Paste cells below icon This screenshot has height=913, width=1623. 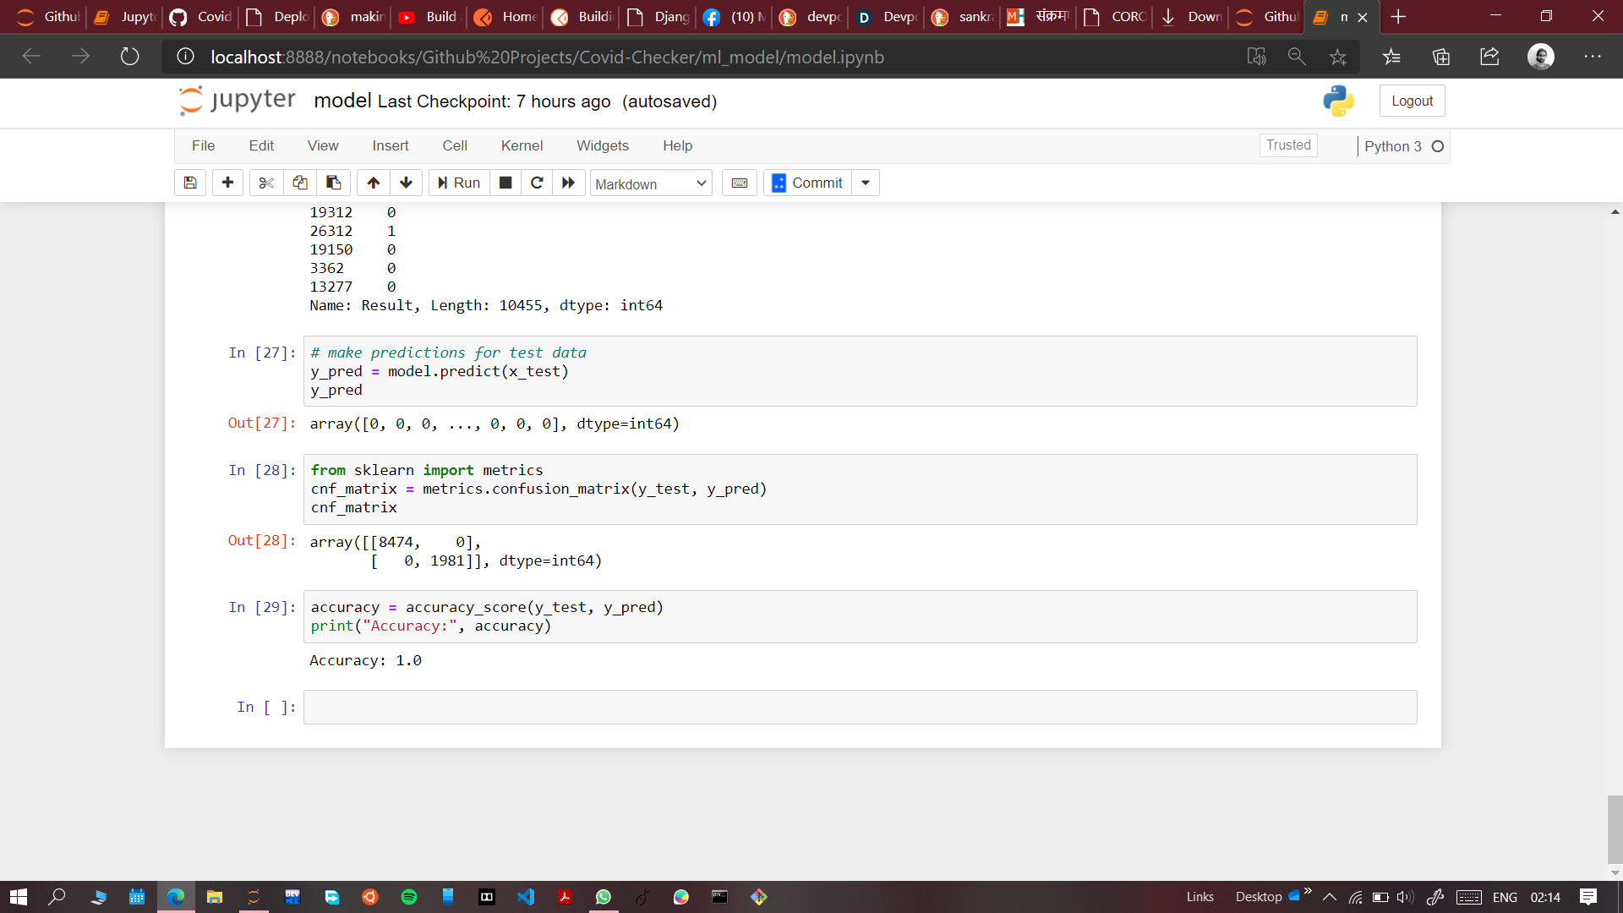(x=333, y=183)
